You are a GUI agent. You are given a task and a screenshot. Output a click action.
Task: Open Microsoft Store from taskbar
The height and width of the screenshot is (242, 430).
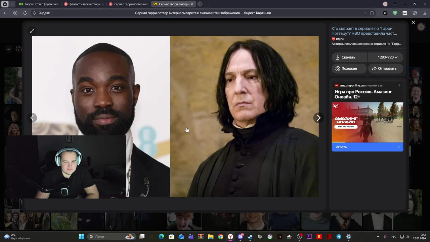pos(171,237)
